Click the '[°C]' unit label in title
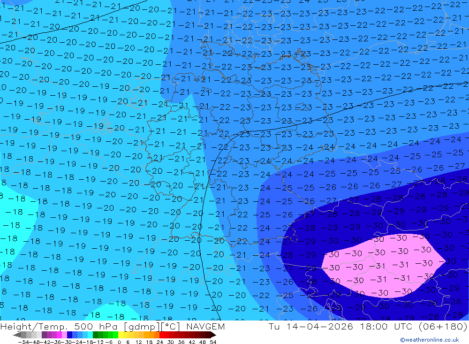469x344 pixels. (170, 326)
